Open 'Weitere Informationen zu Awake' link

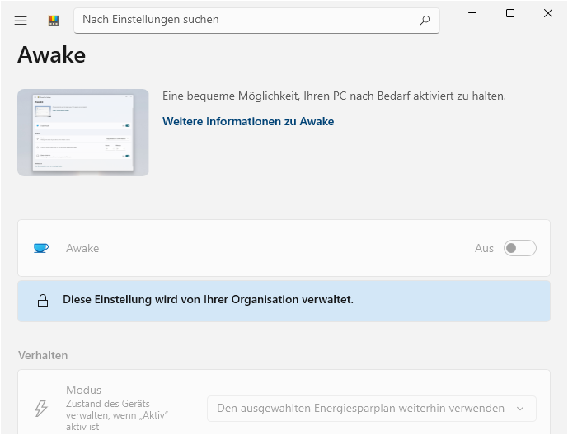tap(248, 121)
